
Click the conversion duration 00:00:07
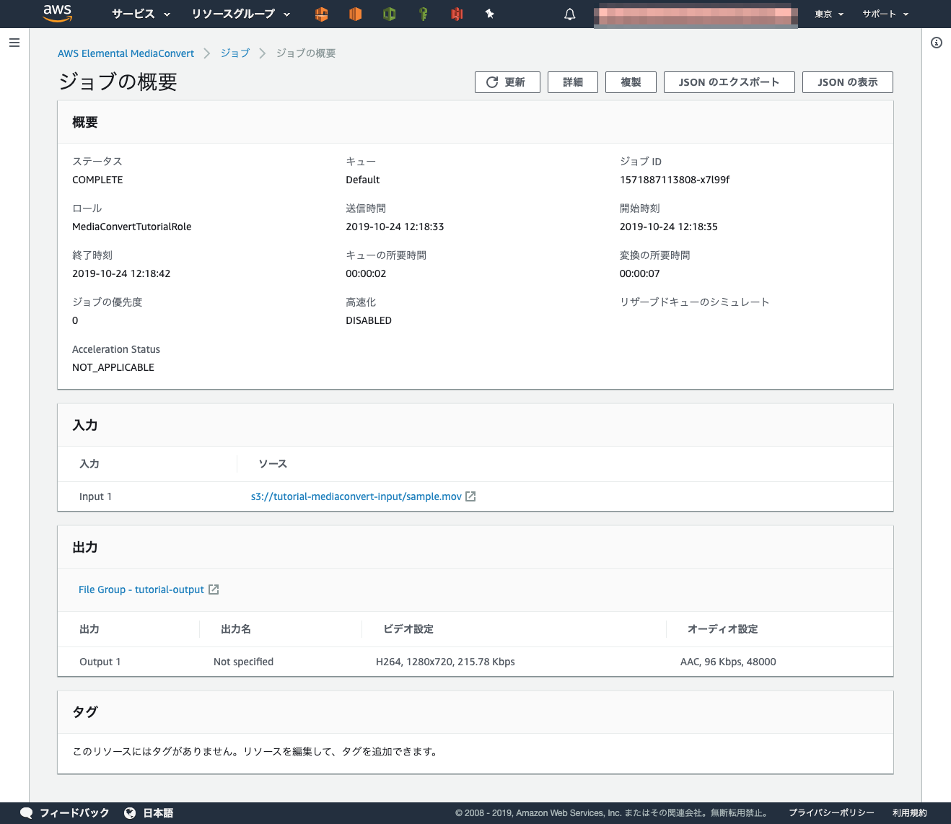[x=640, y=273]
